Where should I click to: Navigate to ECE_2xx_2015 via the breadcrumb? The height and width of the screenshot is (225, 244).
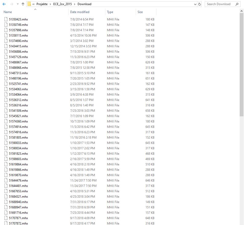pyautogui.click(x=62, y=4)
